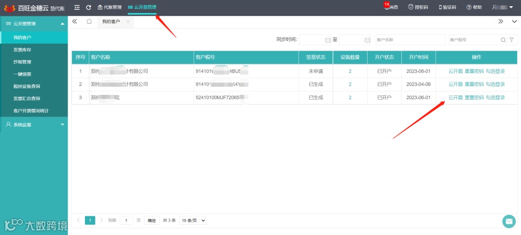Click device count 2 in row 3
The height and width of the screenshot is (235, 521).
pyautogui.click(x=350, y=97)
